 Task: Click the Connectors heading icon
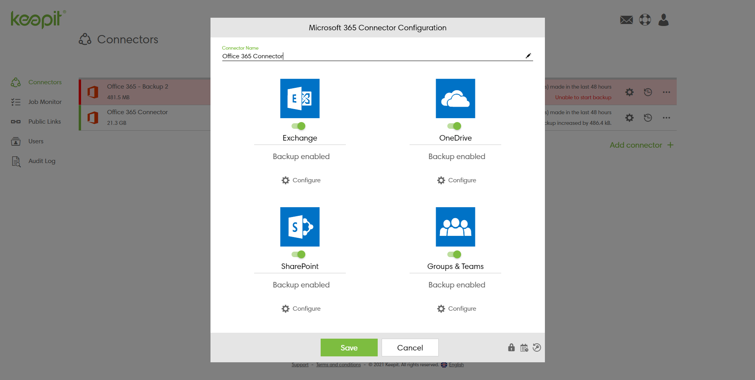pos(85,39)
